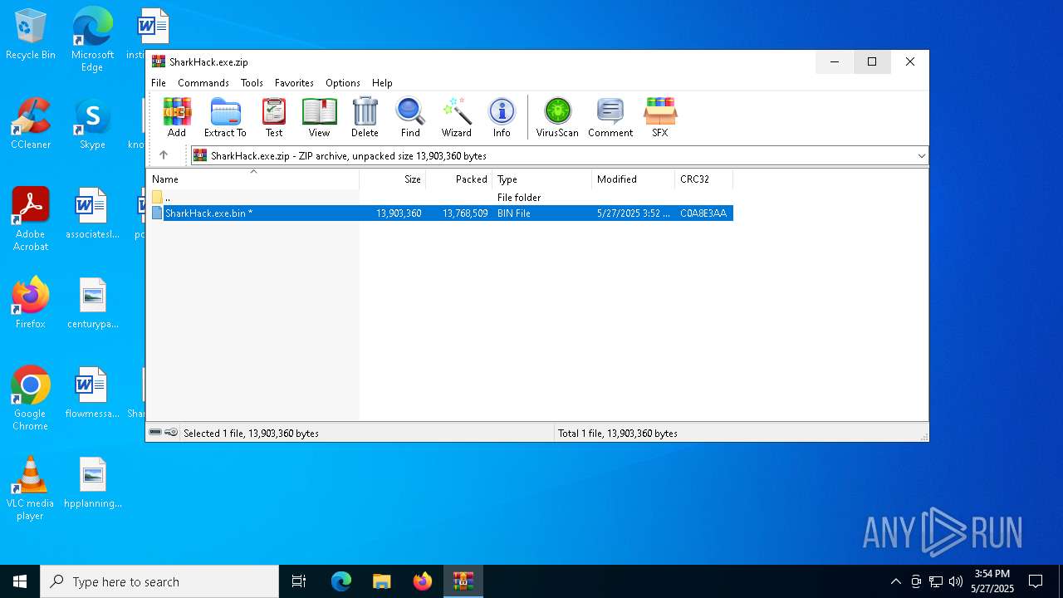
Task: Open the volume tray icon
Action: 955,581
